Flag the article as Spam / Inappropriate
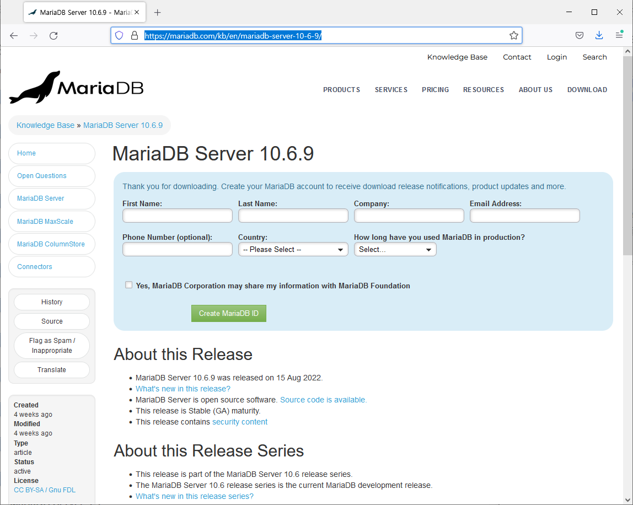Viewport: 633px width, 505px height. point(52,346)
